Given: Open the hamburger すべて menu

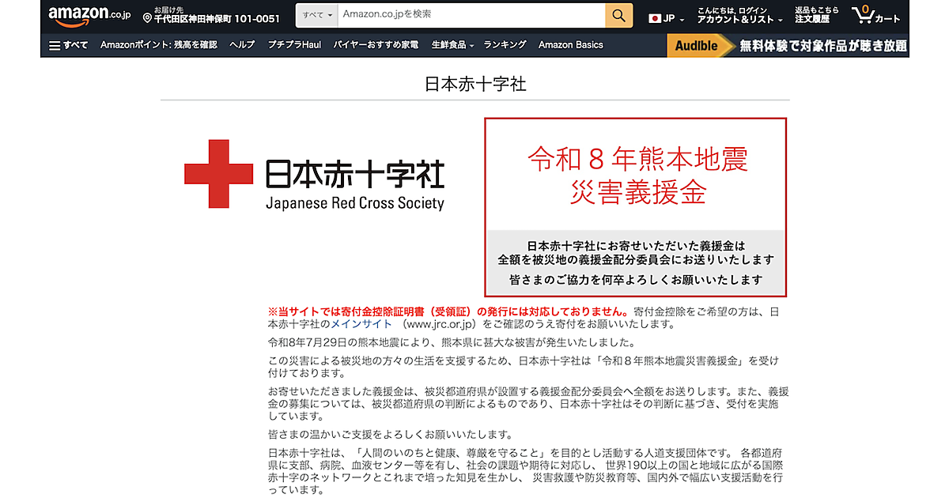Looking at the screenshot, I should (68, 45).
